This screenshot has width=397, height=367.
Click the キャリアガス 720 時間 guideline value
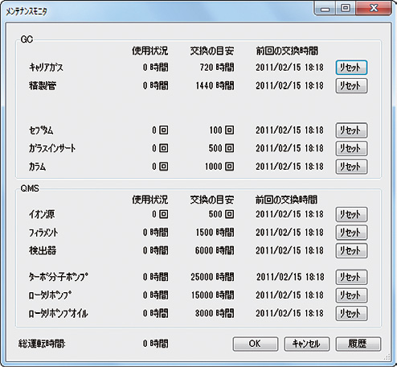pos(217,68)
